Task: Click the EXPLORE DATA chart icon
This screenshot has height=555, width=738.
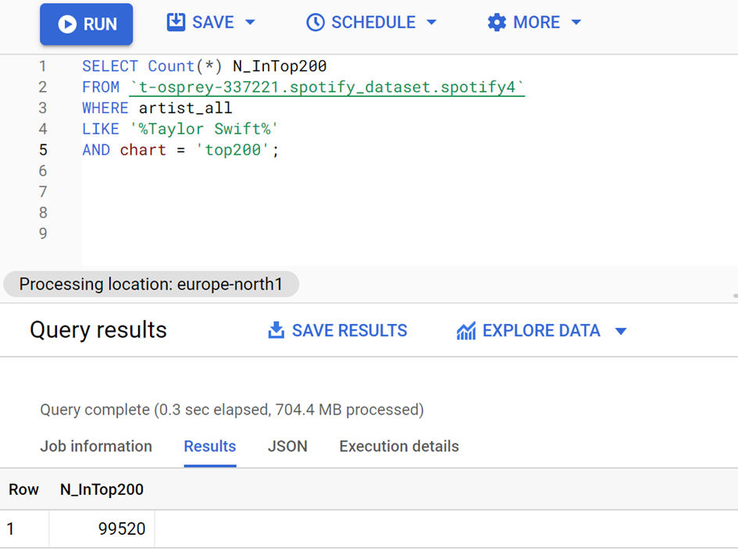Action: point(466,331)
